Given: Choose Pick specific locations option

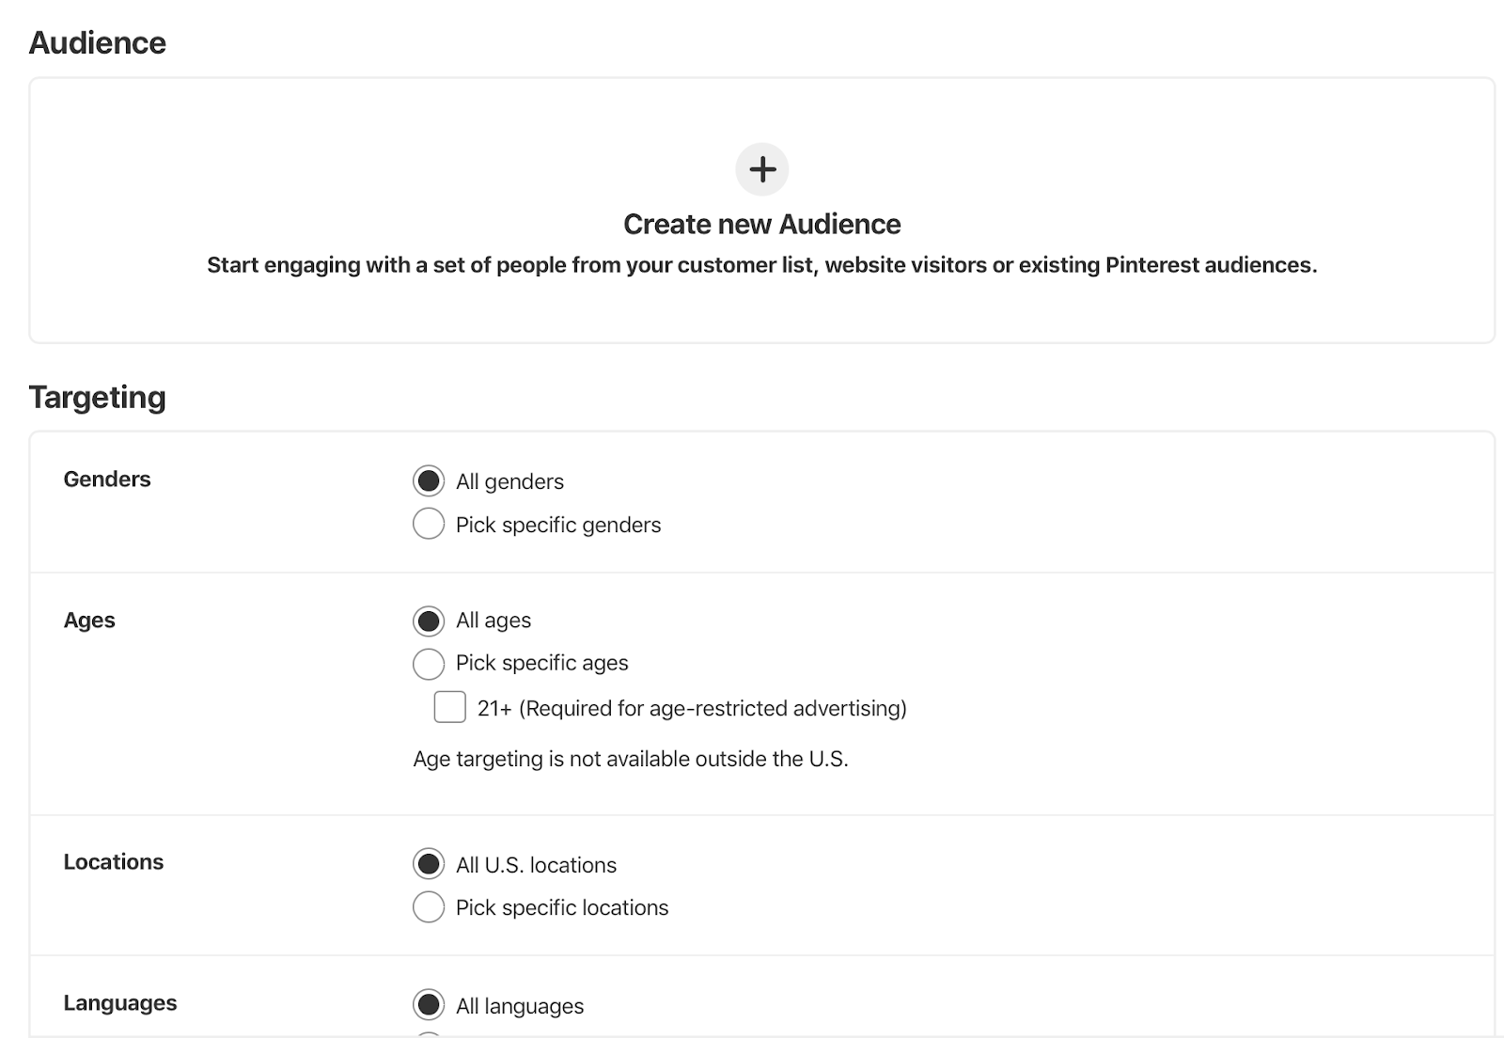Looking at the screenshot, I should coord(429,907).
